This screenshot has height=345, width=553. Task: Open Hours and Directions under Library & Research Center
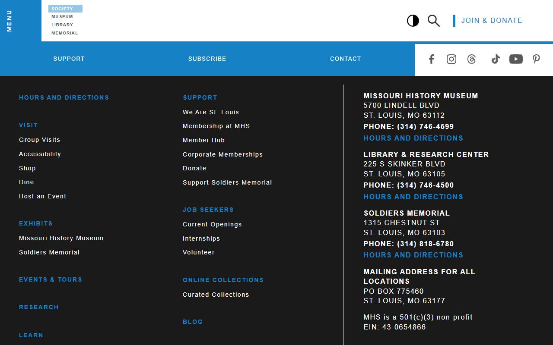point(413,197)
